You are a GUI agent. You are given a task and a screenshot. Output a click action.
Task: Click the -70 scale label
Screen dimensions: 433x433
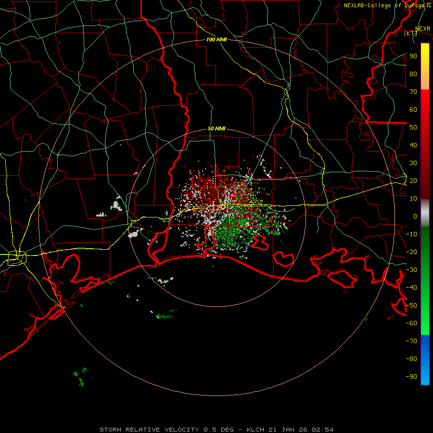[x=411, y=341]
